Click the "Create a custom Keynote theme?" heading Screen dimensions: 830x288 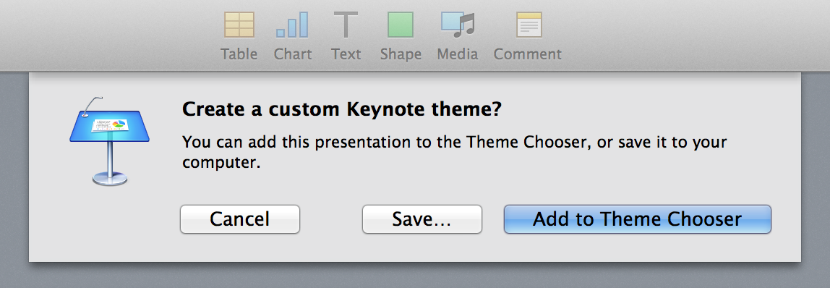(342, 110)
